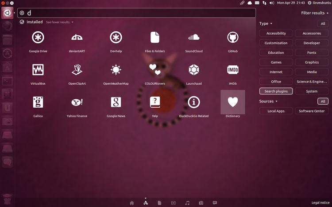Open the Launchpad plugin

coord(194,70)
